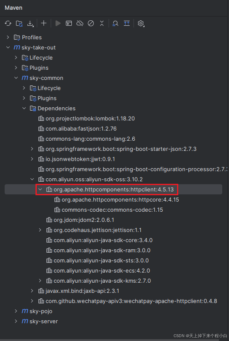Image resolution: width=229 pixels, height=341 pixels.
Task: Click library icon beside commons-codec:1.15
Action: [x=57, y=210]
